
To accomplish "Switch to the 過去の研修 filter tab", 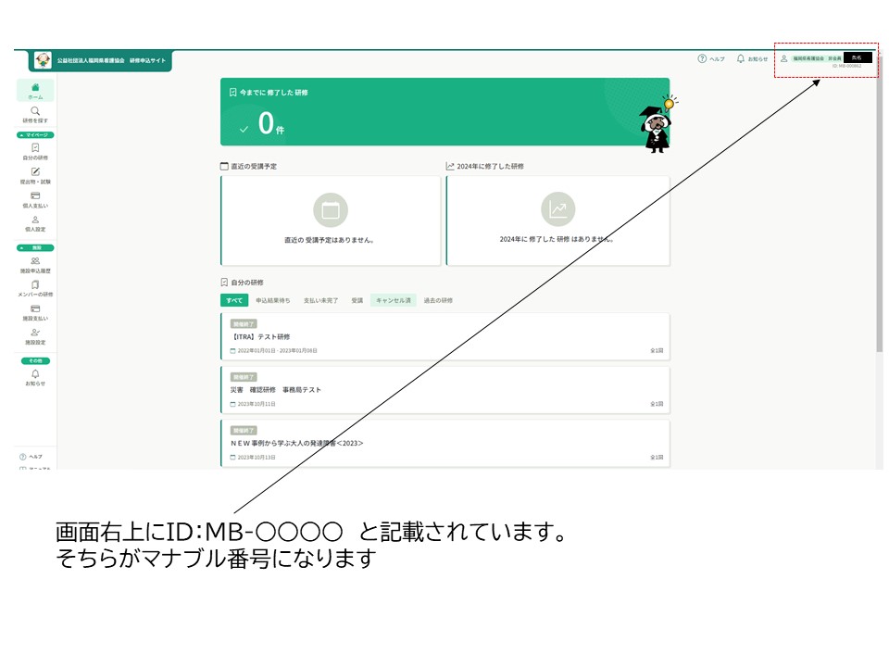I will [x=439, y=299].
